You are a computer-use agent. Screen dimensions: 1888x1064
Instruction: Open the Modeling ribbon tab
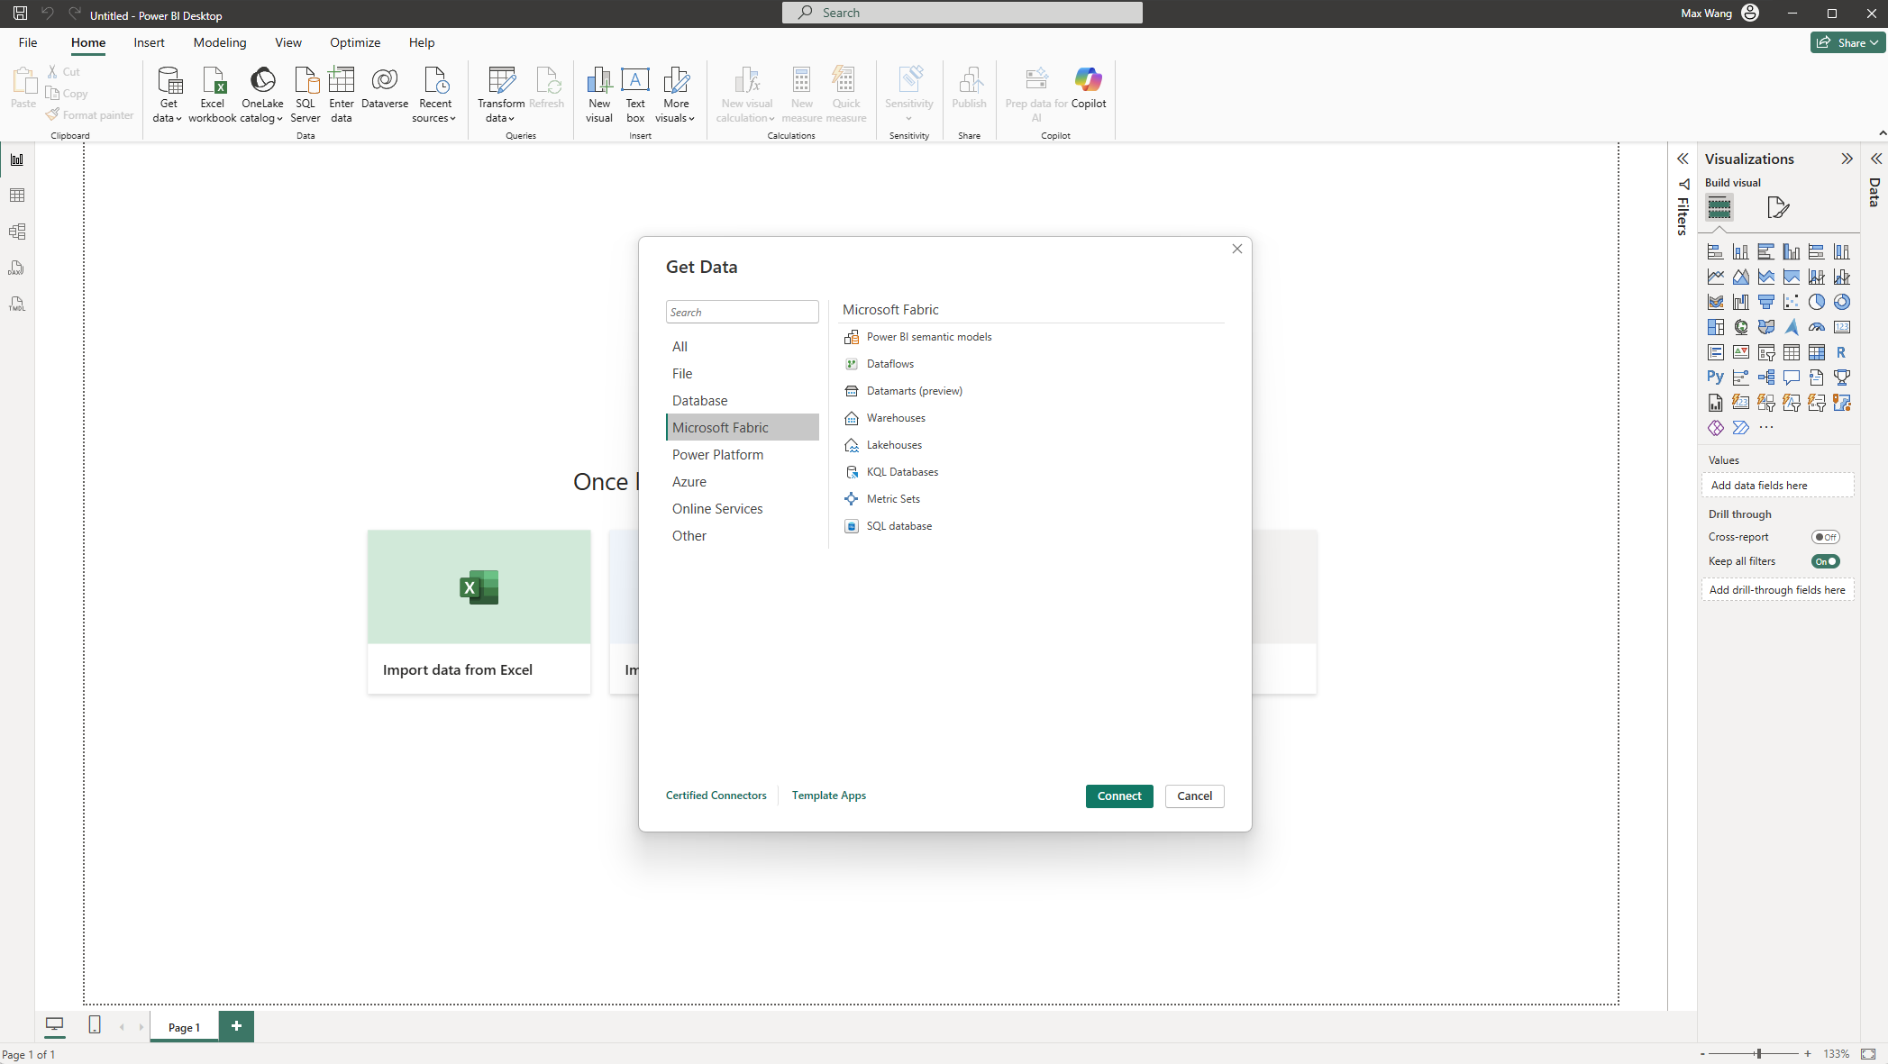tap(219, 42)
